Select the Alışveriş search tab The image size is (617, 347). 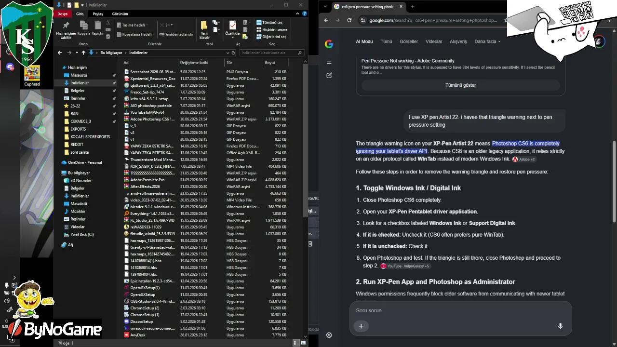click(458, 42)
